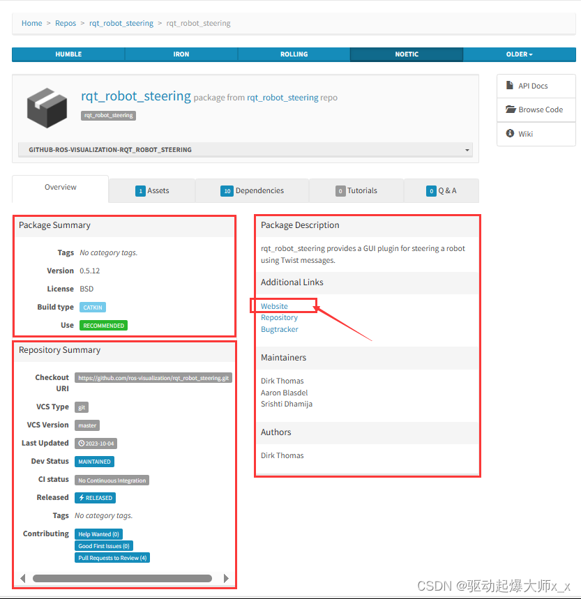Click the scroll left arrow in Repository Summary
Viewport: 581px width, 599px height.
(x=23, y=578)
